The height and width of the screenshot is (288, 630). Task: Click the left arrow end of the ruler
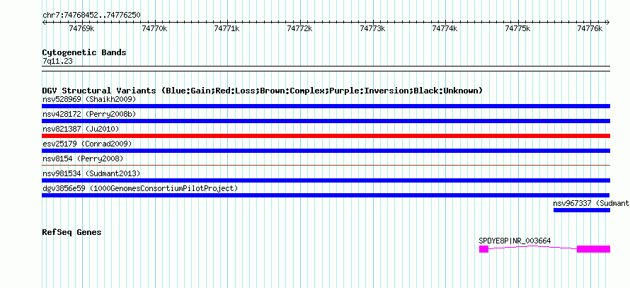coord(44,22)
